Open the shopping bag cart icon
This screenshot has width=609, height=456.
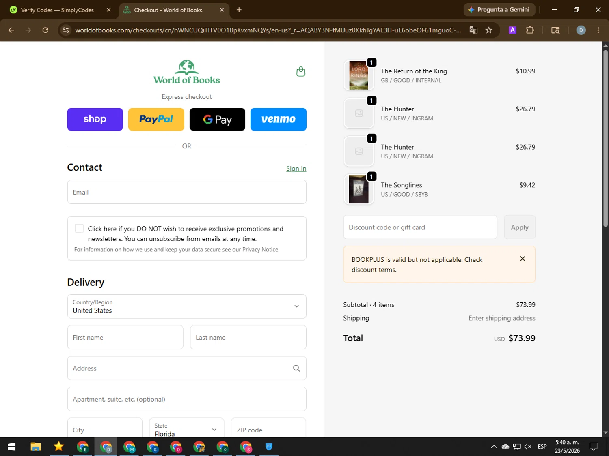(x=301, y=72)
